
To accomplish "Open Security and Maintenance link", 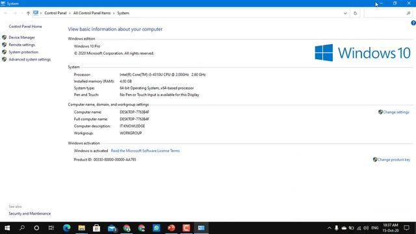I will pos(30,214).
